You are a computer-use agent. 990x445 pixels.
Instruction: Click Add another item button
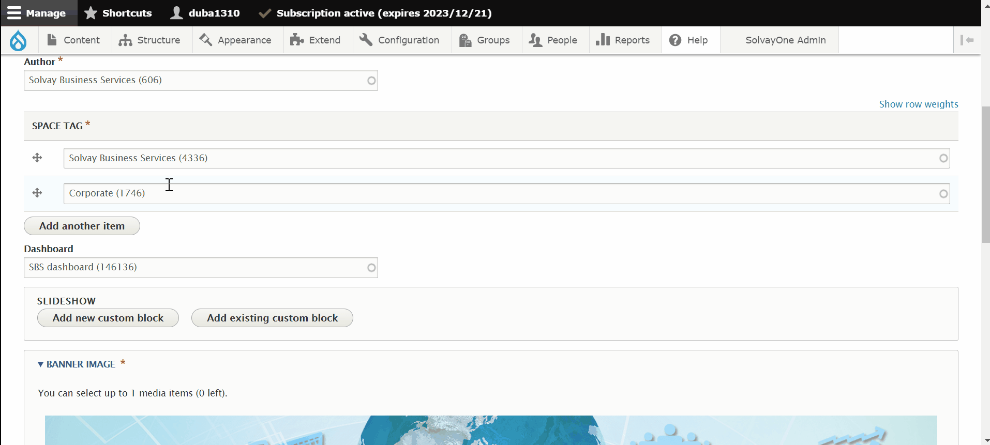point(82,226)
